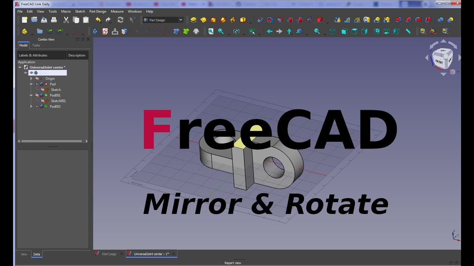The width and height of the screenshot is (474, 266).
Task: Click the teal back navigation arrow
Action: [270, 31]
